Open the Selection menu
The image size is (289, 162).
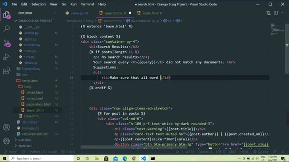coord(38,4)
